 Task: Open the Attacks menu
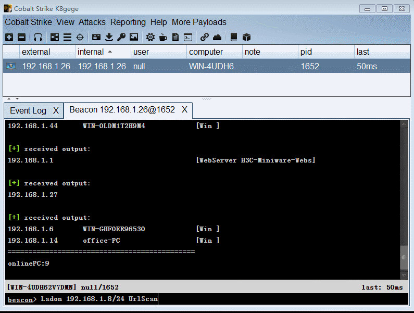tap(92, 22)
